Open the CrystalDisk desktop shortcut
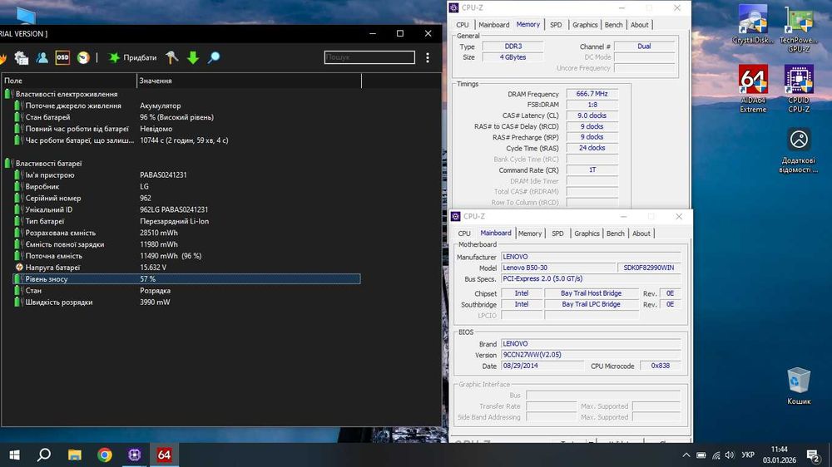 click(752, 24)
